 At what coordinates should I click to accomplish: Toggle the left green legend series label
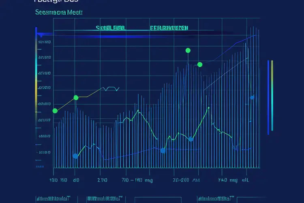point(110,28)
